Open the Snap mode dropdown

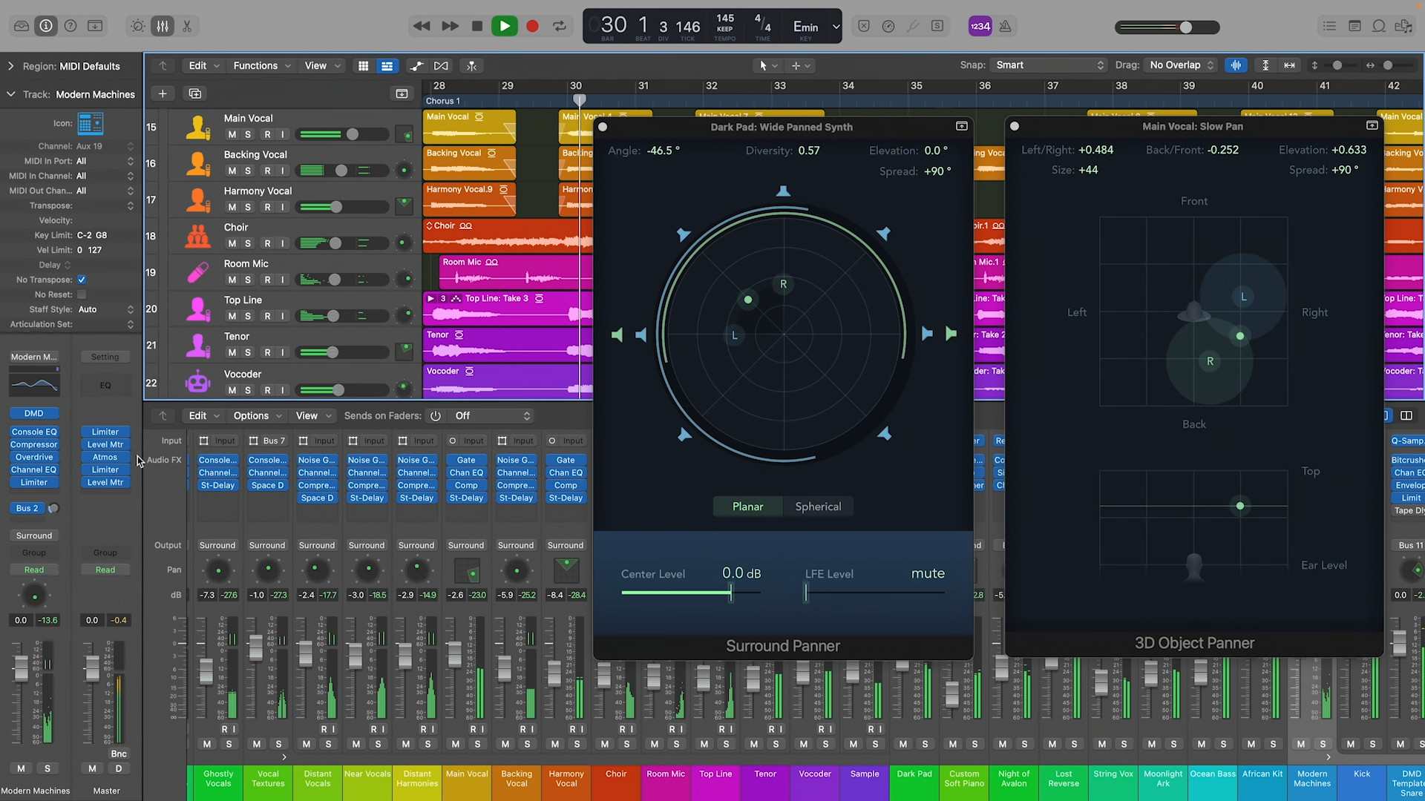coord(1049,65)
